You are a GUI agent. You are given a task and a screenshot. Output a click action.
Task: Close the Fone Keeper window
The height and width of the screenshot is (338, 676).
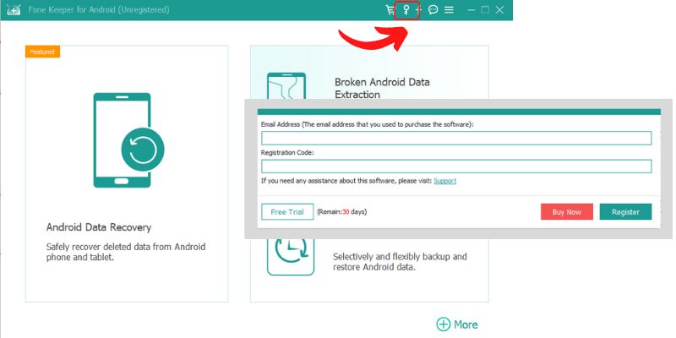click(x=499, y=10)
